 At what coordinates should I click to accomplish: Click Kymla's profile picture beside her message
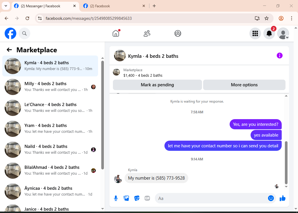point(118,179)
